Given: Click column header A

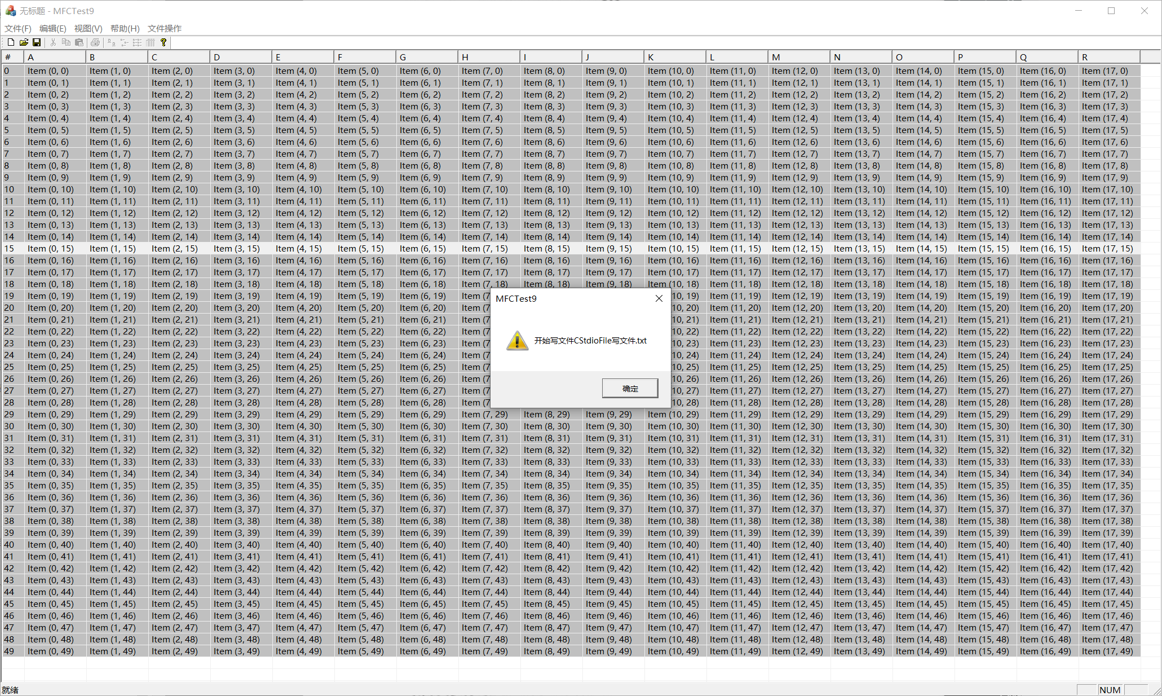Looking at the screenshot, I should (x=55, y=57).
